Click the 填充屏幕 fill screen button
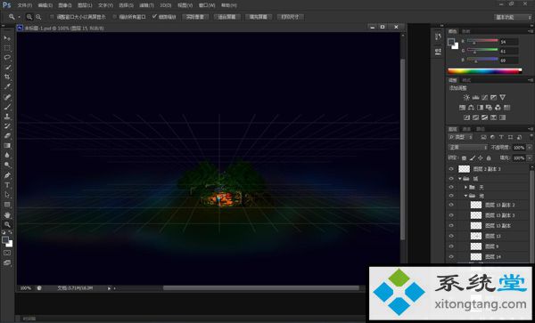 [259, 17]
